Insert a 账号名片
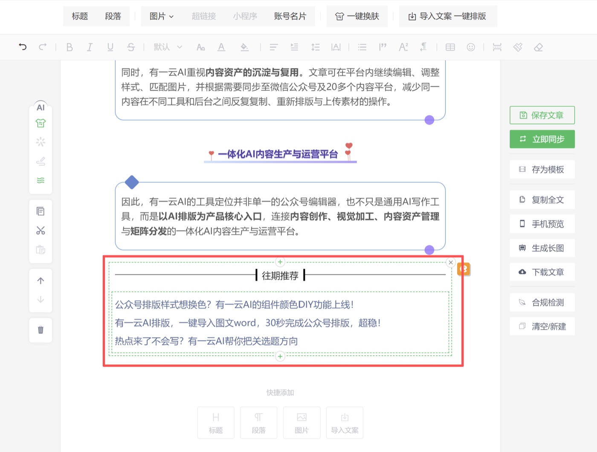The height and width of the screenshot is (452, 597). pos(290,16)
